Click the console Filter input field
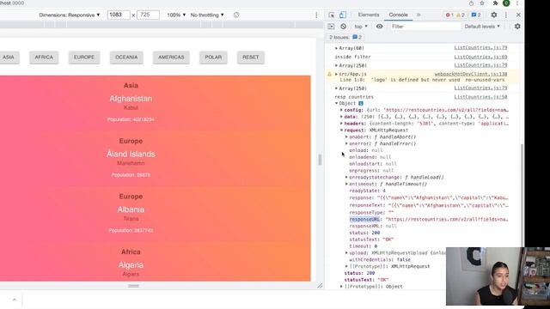The width and height of the screenshot is (550, 309). click(425, 27)
